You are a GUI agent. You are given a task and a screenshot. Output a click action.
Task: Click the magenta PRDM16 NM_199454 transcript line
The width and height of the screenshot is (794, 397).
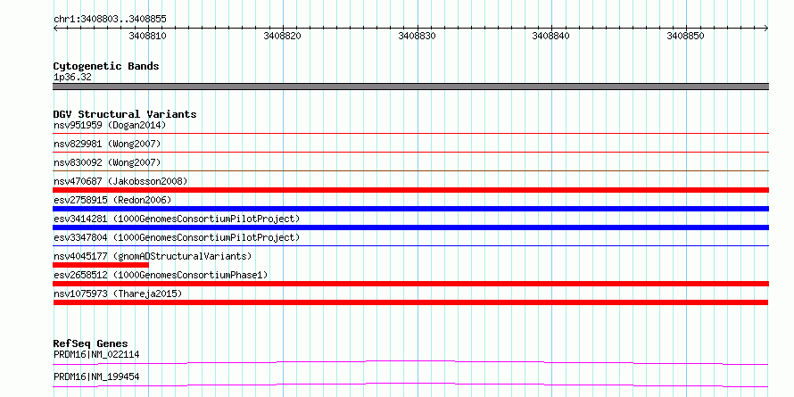point(410,385)
